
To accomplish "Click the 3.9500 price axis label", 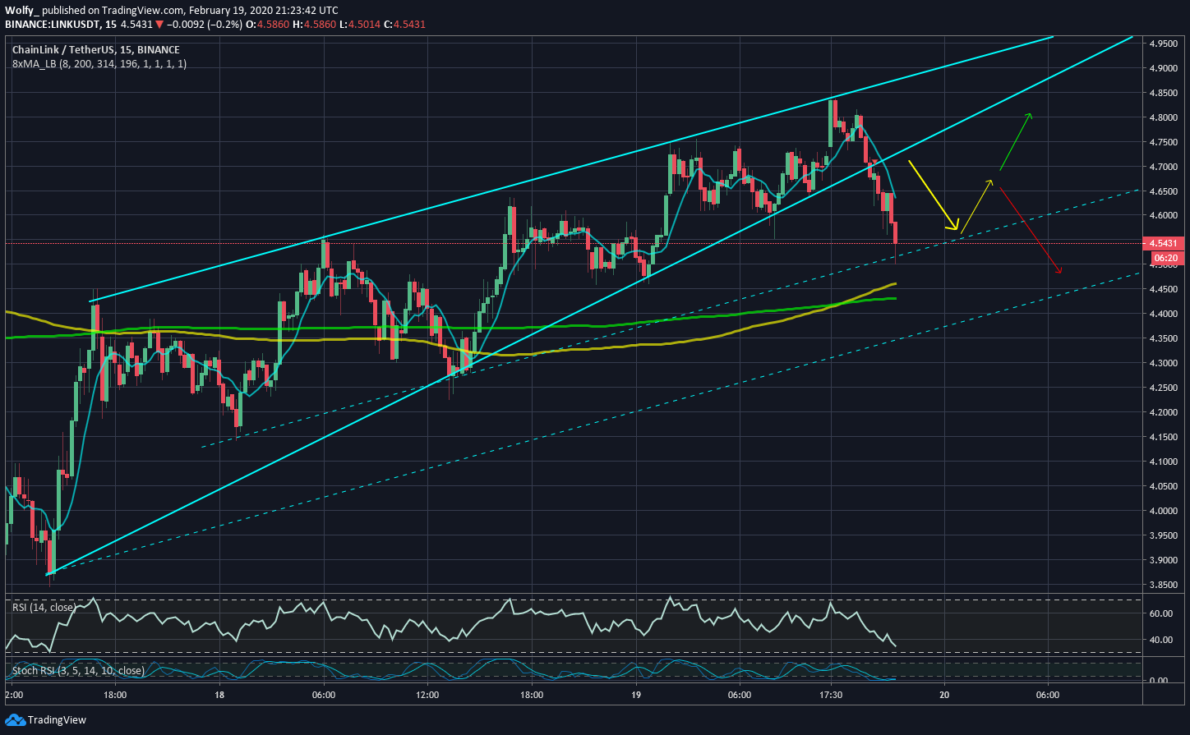I will [x=1165, y=536].
